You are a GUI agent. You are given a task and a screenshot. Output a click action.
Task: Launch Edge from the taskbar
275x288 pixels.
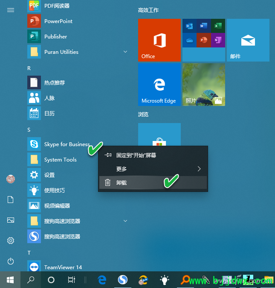pos(102,280)
